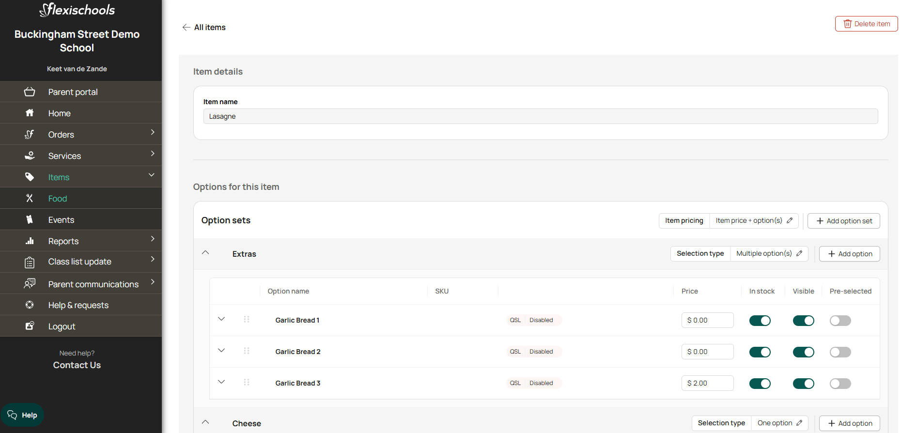The height and width of the screenshot is (433, 901).
Task: Click the Home house icon in sidebar
Action: pos(30,113)
